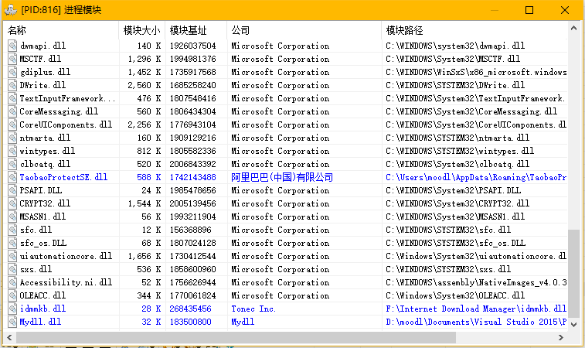Screen dimensions: 585x348
Task: Click the file icon beside PSAPI.DLL
Action: pyautogui.click(x=12, y=190)
